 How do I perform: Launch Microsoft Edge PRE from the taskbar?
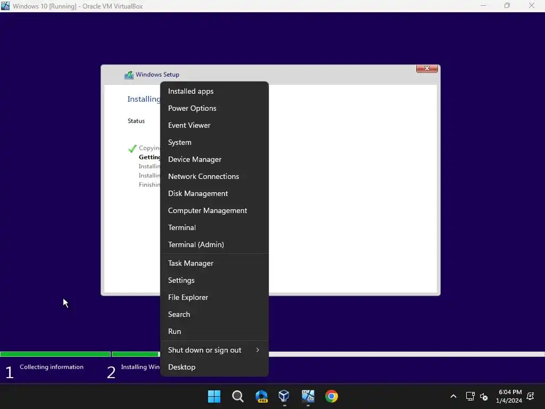click(x=261, y=396)
